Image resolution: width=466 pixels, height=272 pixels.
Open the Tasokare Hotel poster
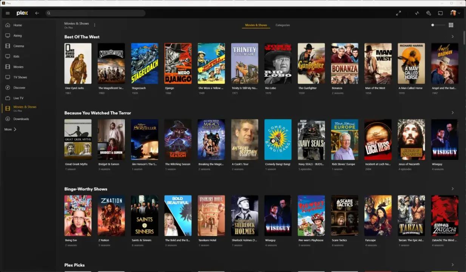[x=211, y=216]
